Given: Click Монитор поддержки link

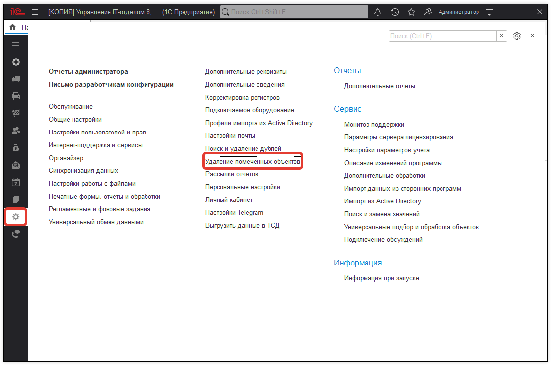Looking at the screenshot, I should (374, 125).
